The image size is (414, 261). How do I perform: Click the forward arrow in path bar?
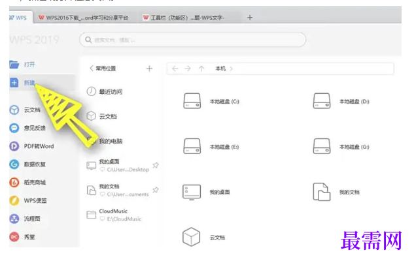(x=188, y=69)
